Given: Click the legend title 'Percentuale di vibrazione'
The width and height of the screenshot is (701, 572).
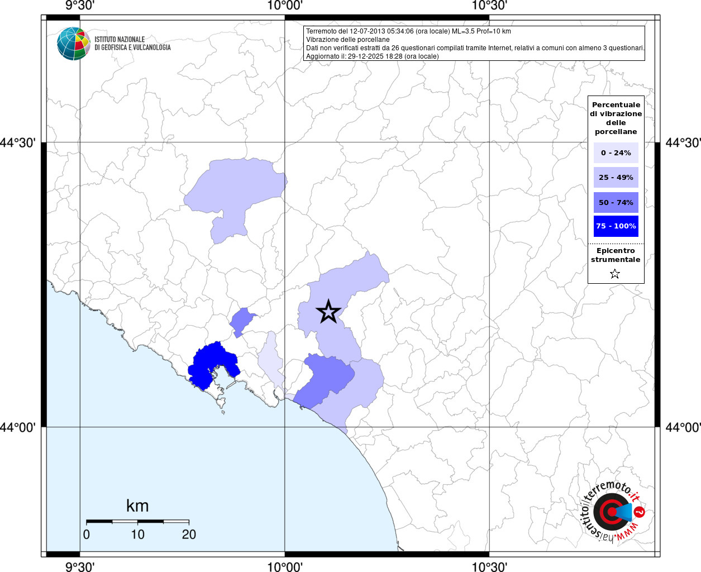Looking at the screenshot, I should point(616,118).
